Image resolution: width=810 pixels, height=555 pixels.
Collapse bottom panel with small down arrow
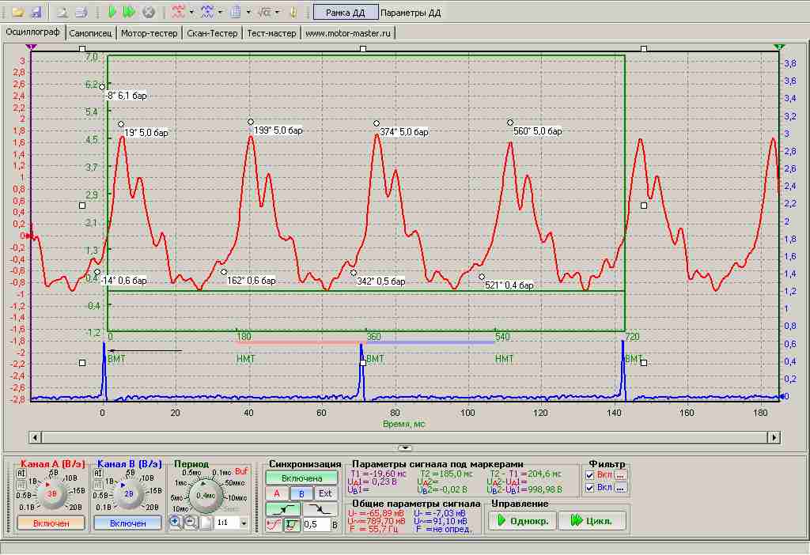[x=405, y=448]
